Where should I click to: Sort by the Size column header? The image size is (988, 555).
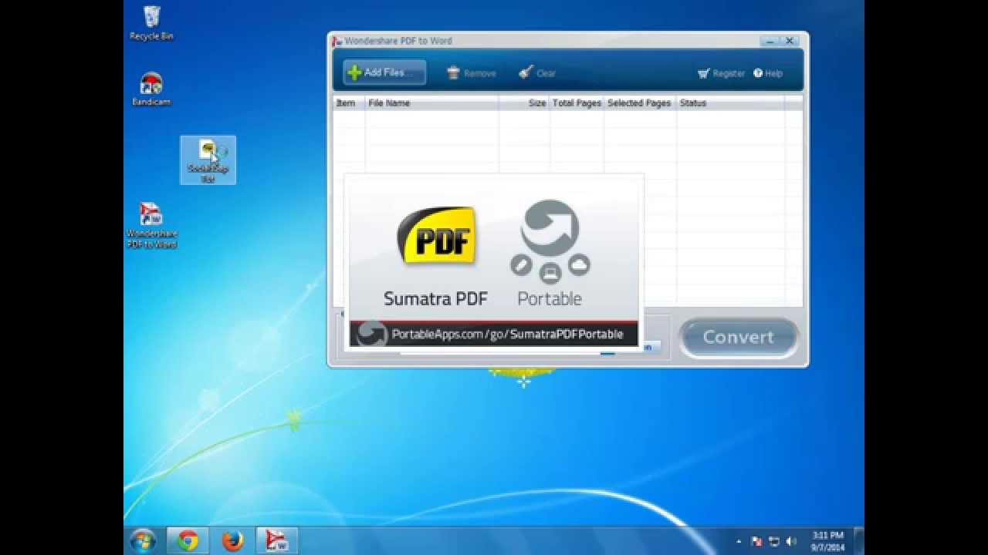[525, 103]
